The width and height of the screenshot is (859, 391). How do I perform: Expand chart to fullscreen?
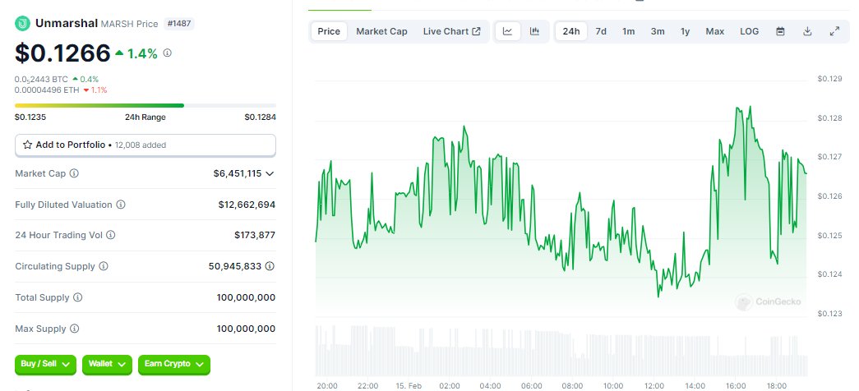pyautogui.click(x=834, y=32)
